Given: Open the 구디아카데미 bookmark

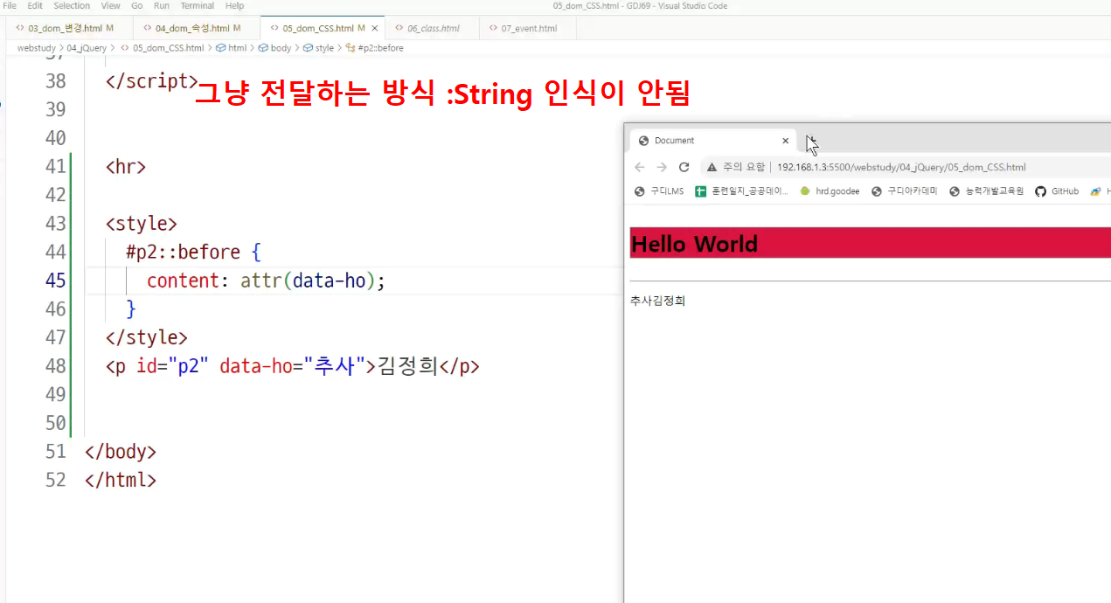Looking at the screenshot, I should coord(904,191).
